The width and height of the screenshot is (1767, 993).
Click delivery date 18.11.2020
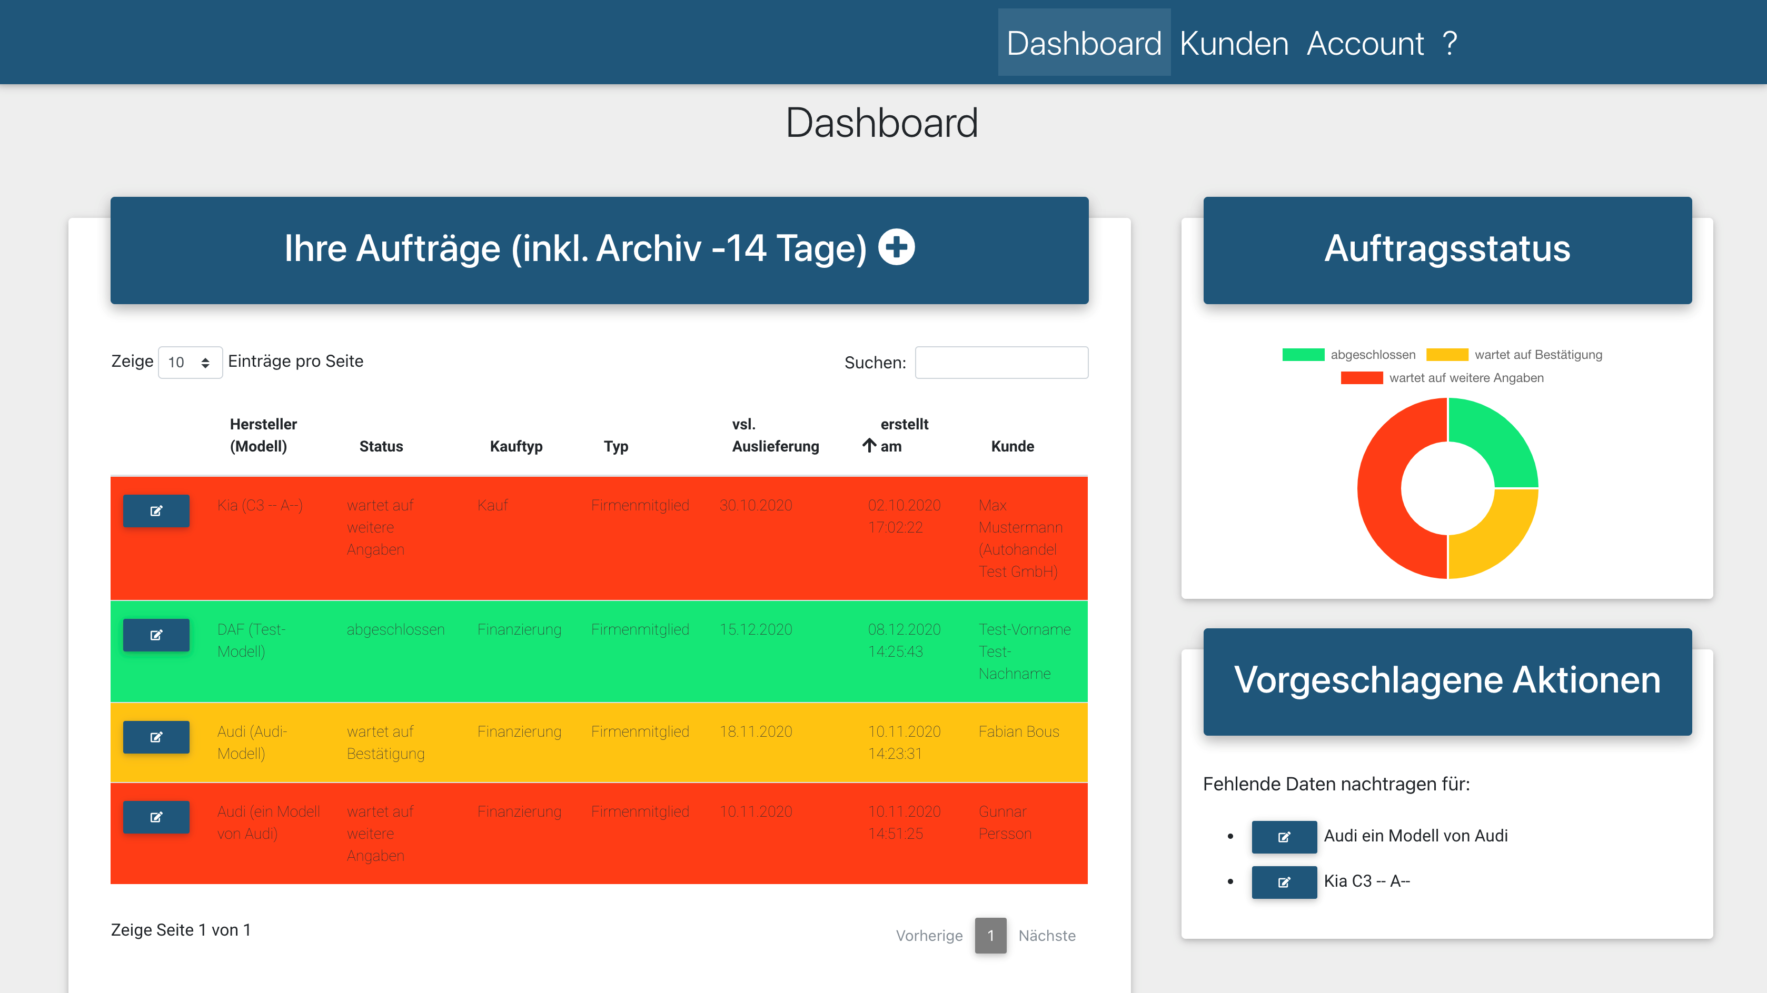pos(755,731)
